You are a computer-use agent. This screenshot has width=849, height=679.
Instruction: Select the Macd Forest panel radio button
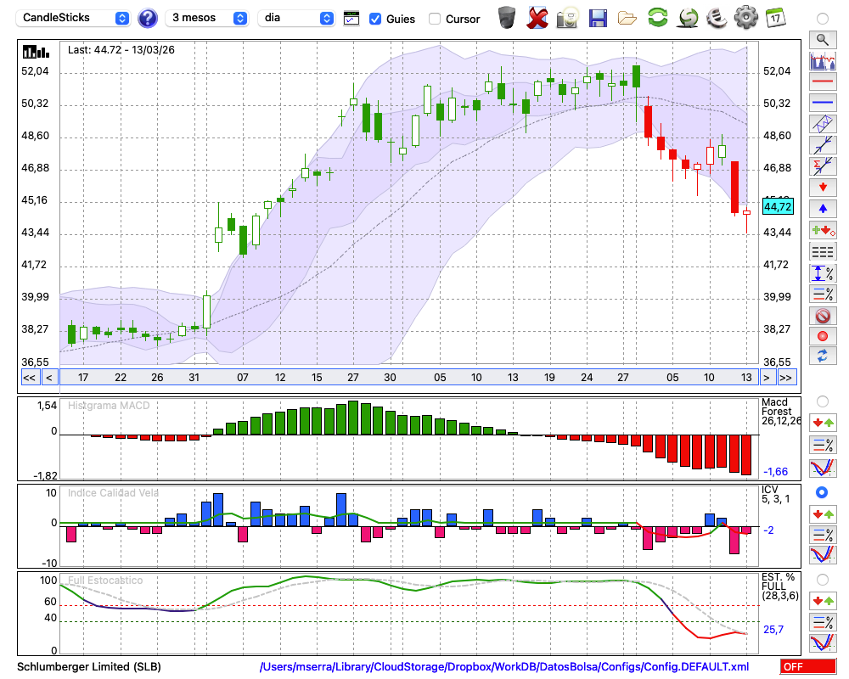click(x=823, y=401)
